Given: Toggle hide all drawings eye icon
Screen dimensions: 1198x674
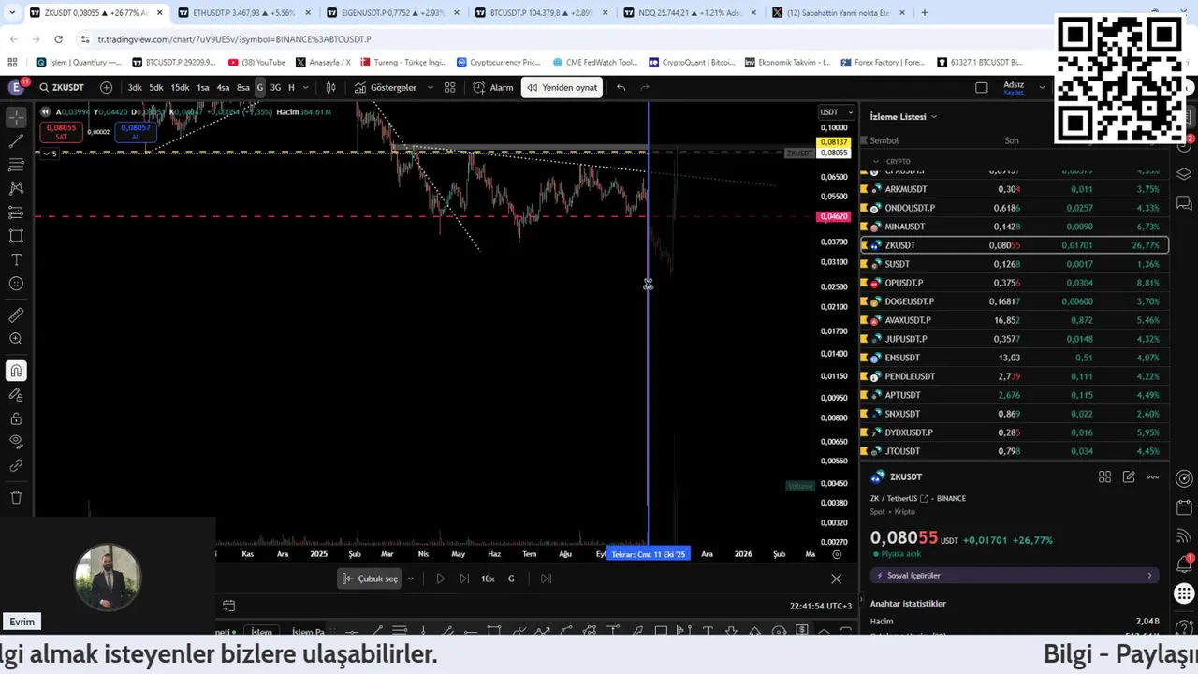Looking at the screenshot, I should [x=16, y=442].
